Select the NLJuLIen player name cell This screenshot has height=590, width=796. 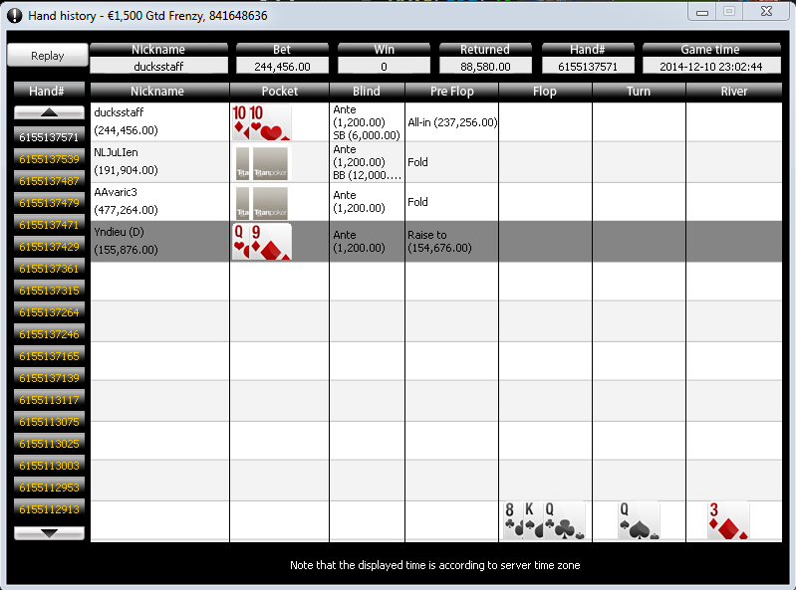160,162
